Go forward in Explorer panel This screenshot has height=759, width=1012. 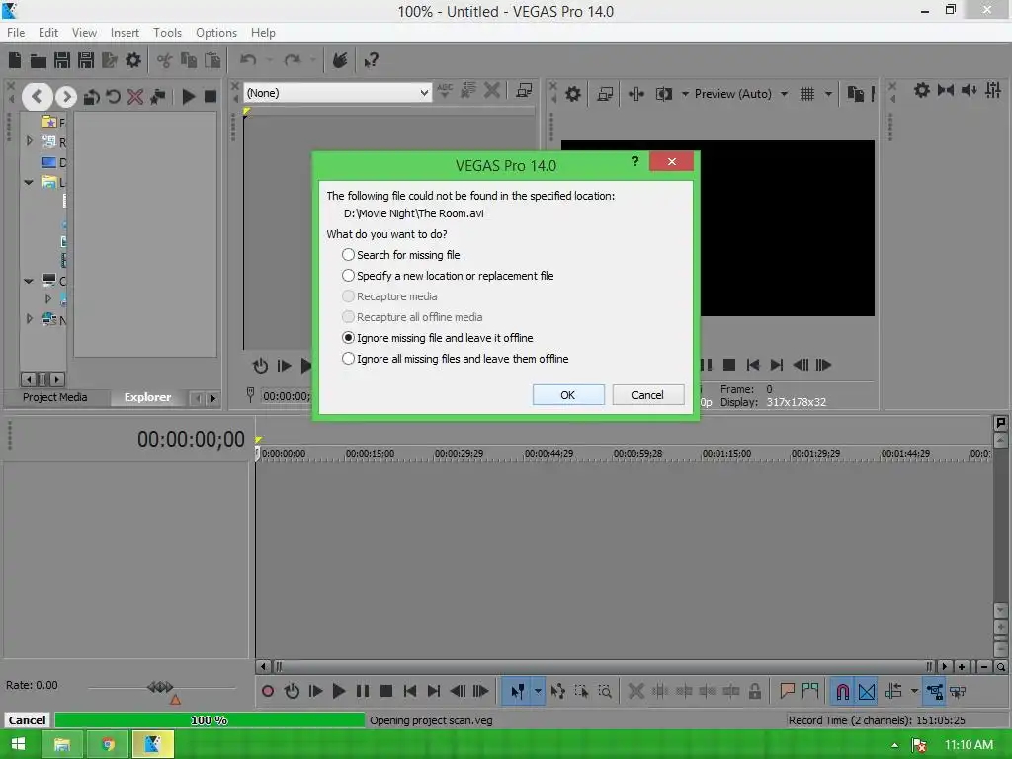click(x=66, y=97)
